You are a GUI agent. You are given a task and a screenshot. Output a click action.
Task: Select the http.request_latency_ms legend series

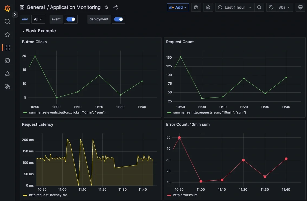tap(48, 195)
